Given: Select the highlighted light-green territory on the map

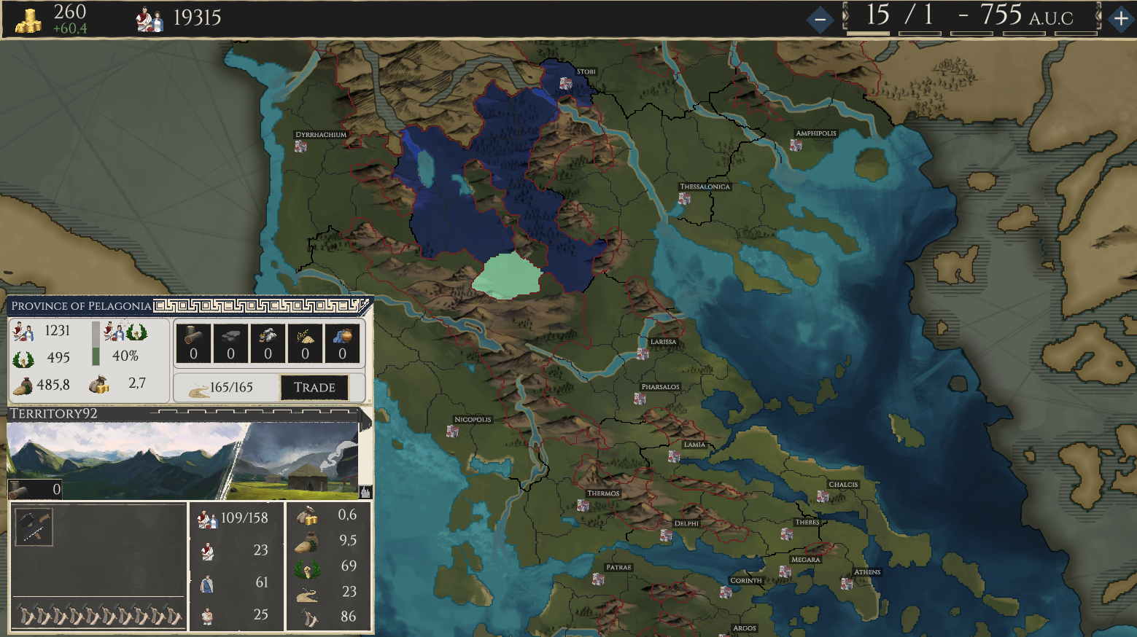Looking at the screenshot, I should click(507, 276).
